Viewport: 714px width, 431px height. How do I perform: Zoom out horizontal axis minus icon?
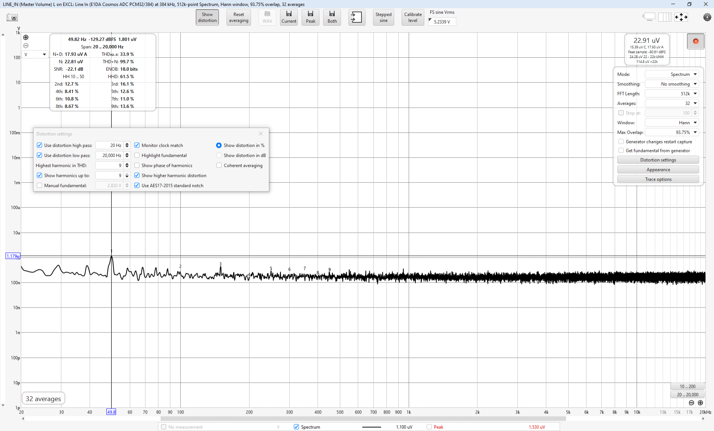(691, 403)
